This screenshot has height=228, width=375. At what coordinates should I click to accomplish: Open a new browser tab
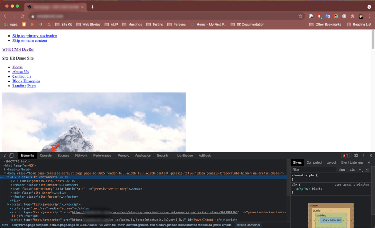pos(92,7)
